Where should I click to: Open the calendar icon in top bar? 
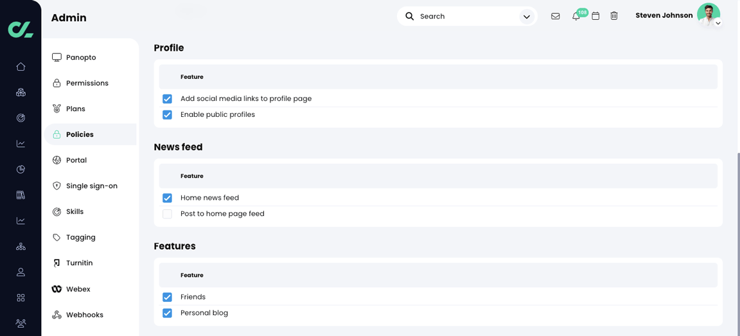pyautogui.click(x=595, y=16)
